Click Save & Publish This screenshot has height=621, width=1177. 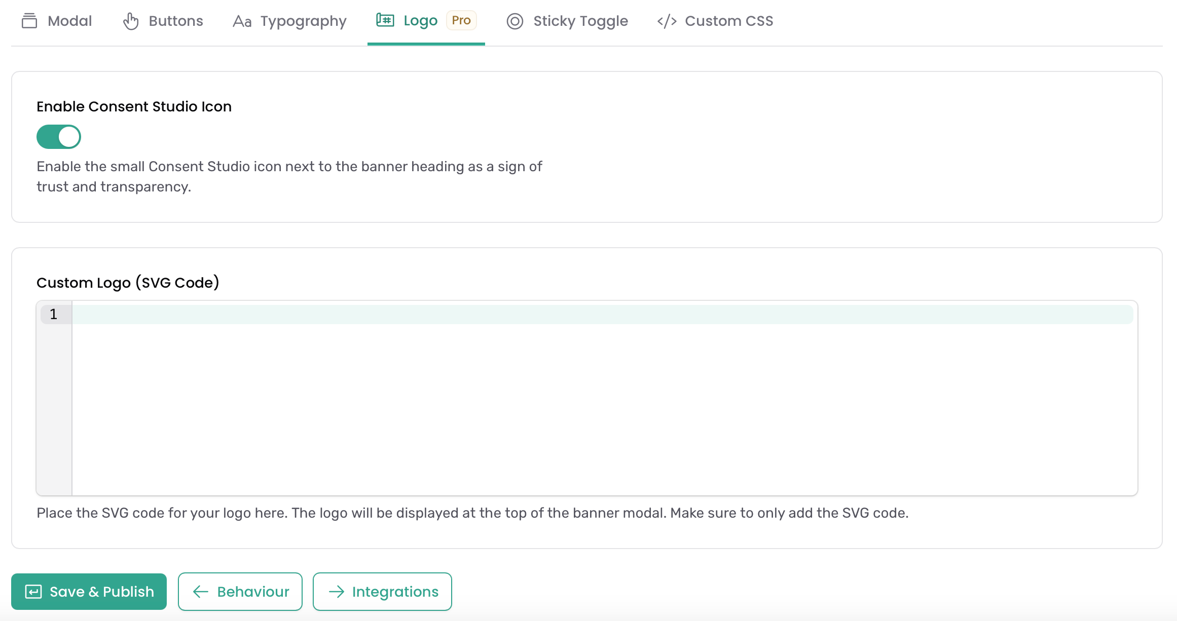click(89, 592)
